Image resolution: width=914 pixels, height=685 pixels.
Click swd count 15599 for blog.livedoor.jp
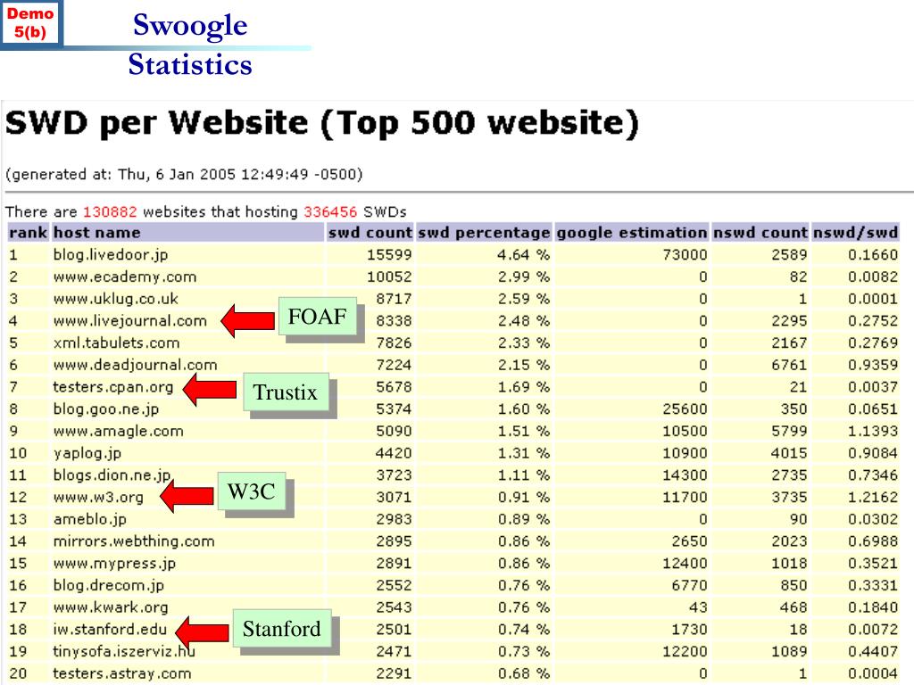(x=389, y=254)
